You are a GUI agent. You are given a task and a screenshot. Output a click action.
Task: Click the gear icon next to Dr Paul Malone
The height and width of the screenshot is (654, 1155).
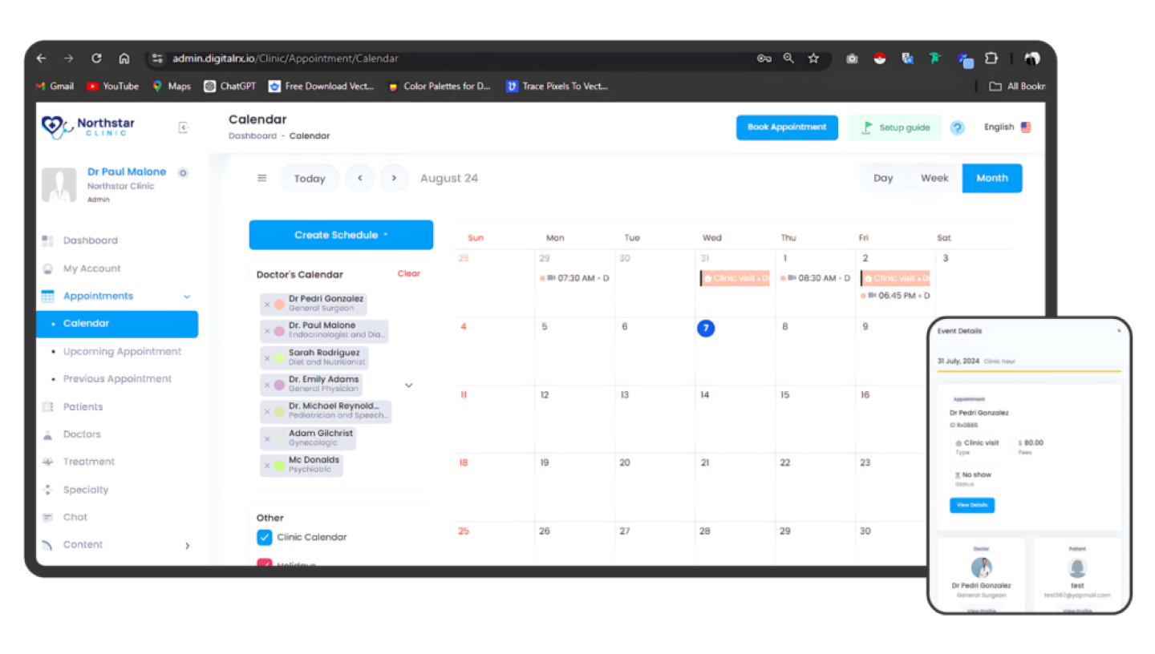point(183,172)
